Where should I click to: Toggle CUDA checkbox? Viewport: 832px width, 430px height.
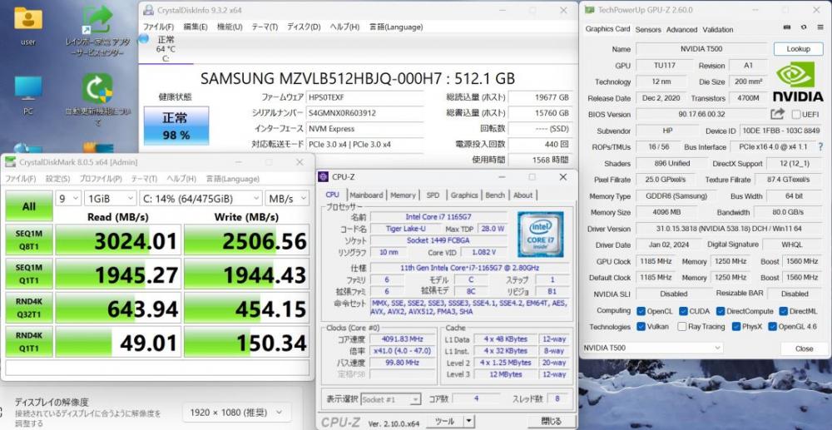click(682, 311)
